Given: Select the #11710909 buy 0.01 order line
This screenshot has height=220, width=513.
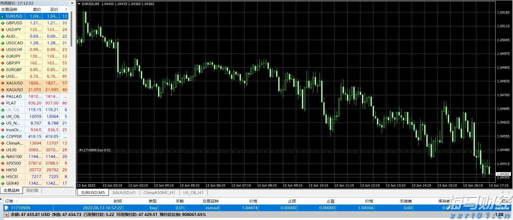Looking at the screenshot, I should pos(95,150).
